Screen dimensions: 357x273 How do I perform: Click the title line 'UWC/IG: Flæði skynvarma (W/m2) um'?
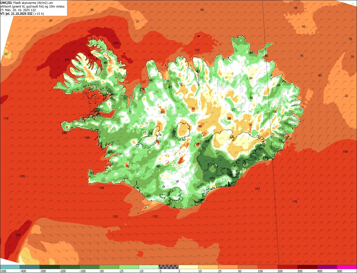tap(27, 3)
